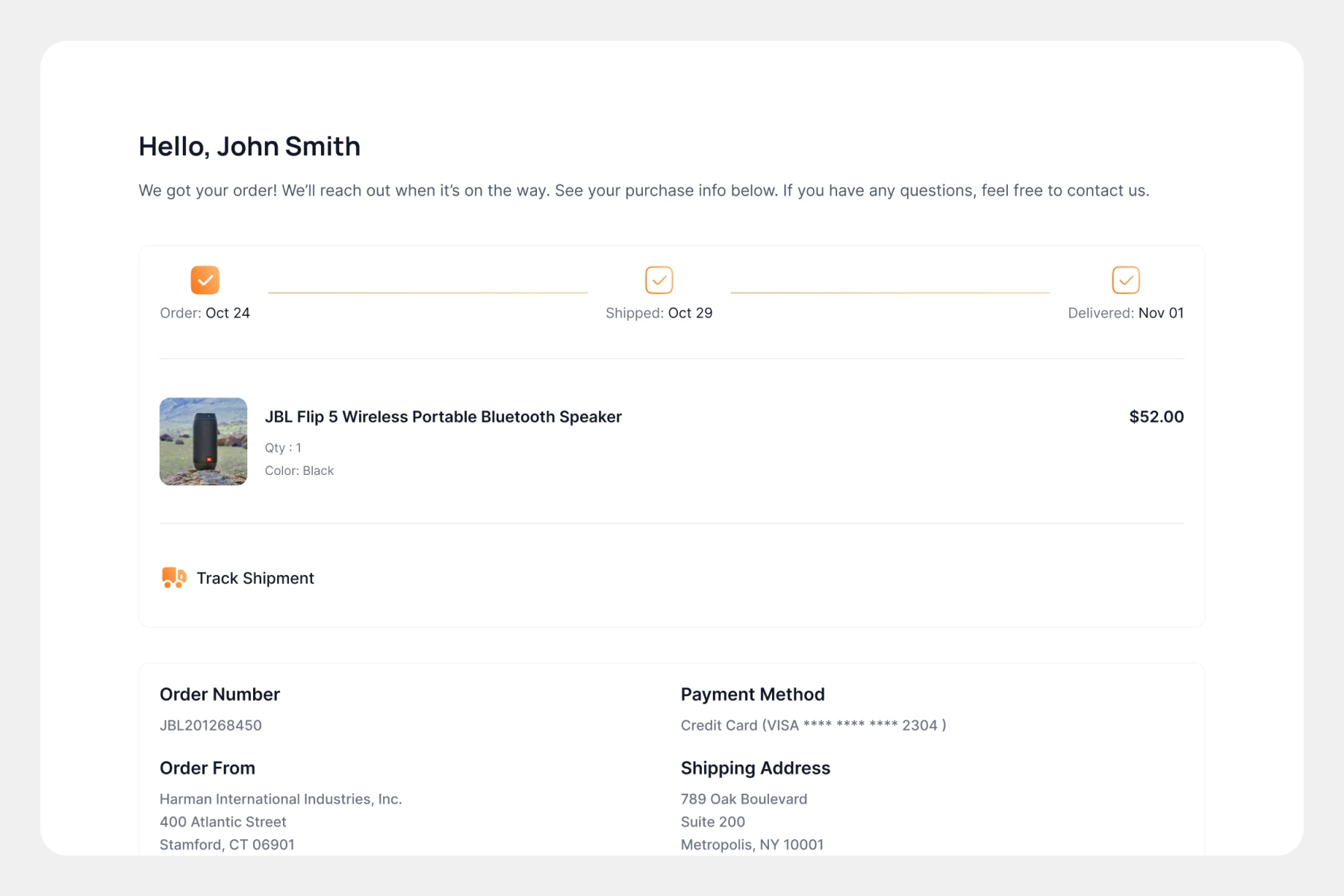
Task: Click the filled orange Order checkmark icon
Action: 205,280
